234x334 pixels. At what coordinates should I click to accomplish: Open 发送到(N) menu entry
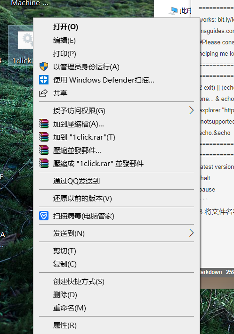click(x=116, y=233)
